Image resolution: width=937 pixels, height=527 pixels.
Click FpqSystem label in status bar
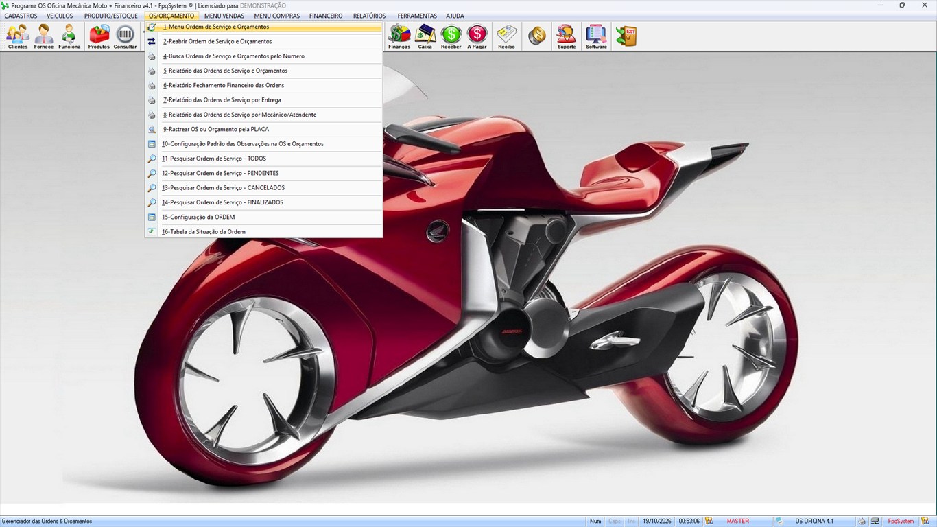tap(901, 522)
